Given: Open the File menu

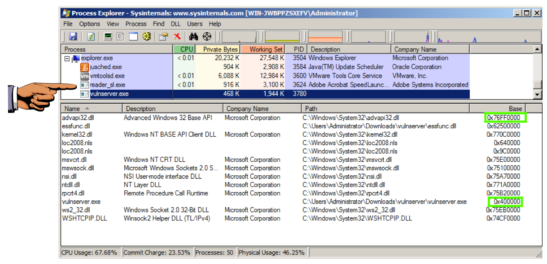Looking at the screenshot, I should tap(68, 24).
